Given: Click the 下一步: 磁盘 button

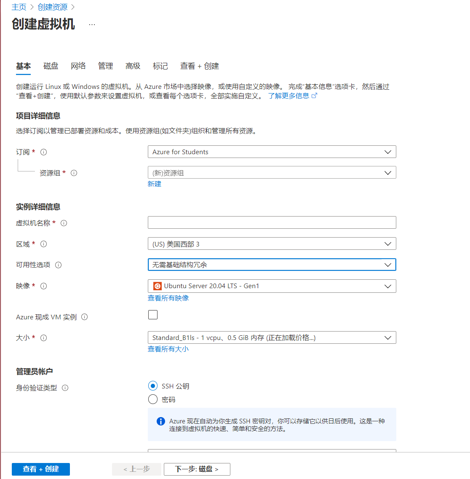Looking at the screenshot, I should pyautogui.click(x=197, y=469).
